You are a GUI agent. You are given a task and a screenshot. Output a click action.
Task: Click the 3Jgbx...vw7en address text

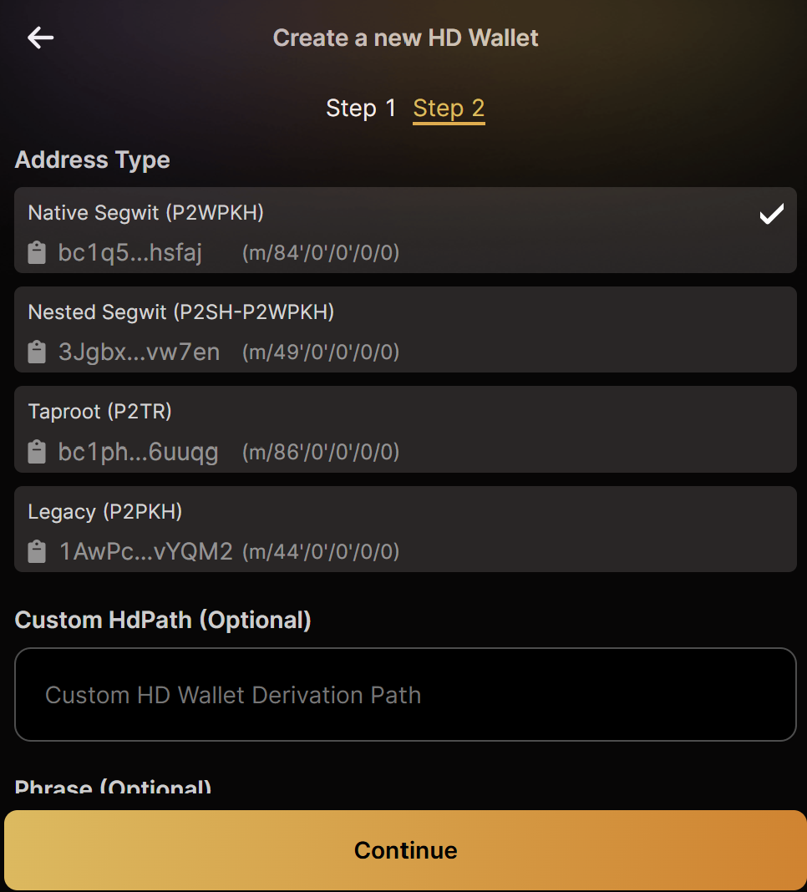(139, 352)
